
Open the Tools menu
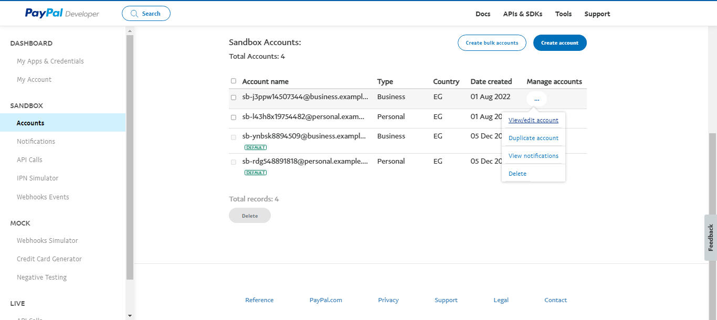[563, 14]
